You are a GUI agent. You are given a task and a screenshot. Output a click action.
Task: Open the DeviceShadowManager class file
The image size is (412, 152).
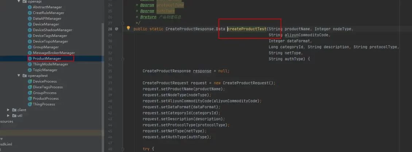(53, 30)
